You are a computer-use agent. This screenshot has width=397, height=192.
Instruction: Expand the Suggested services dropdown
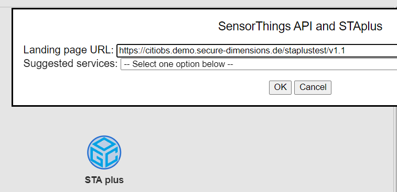[x=259, y=64]
